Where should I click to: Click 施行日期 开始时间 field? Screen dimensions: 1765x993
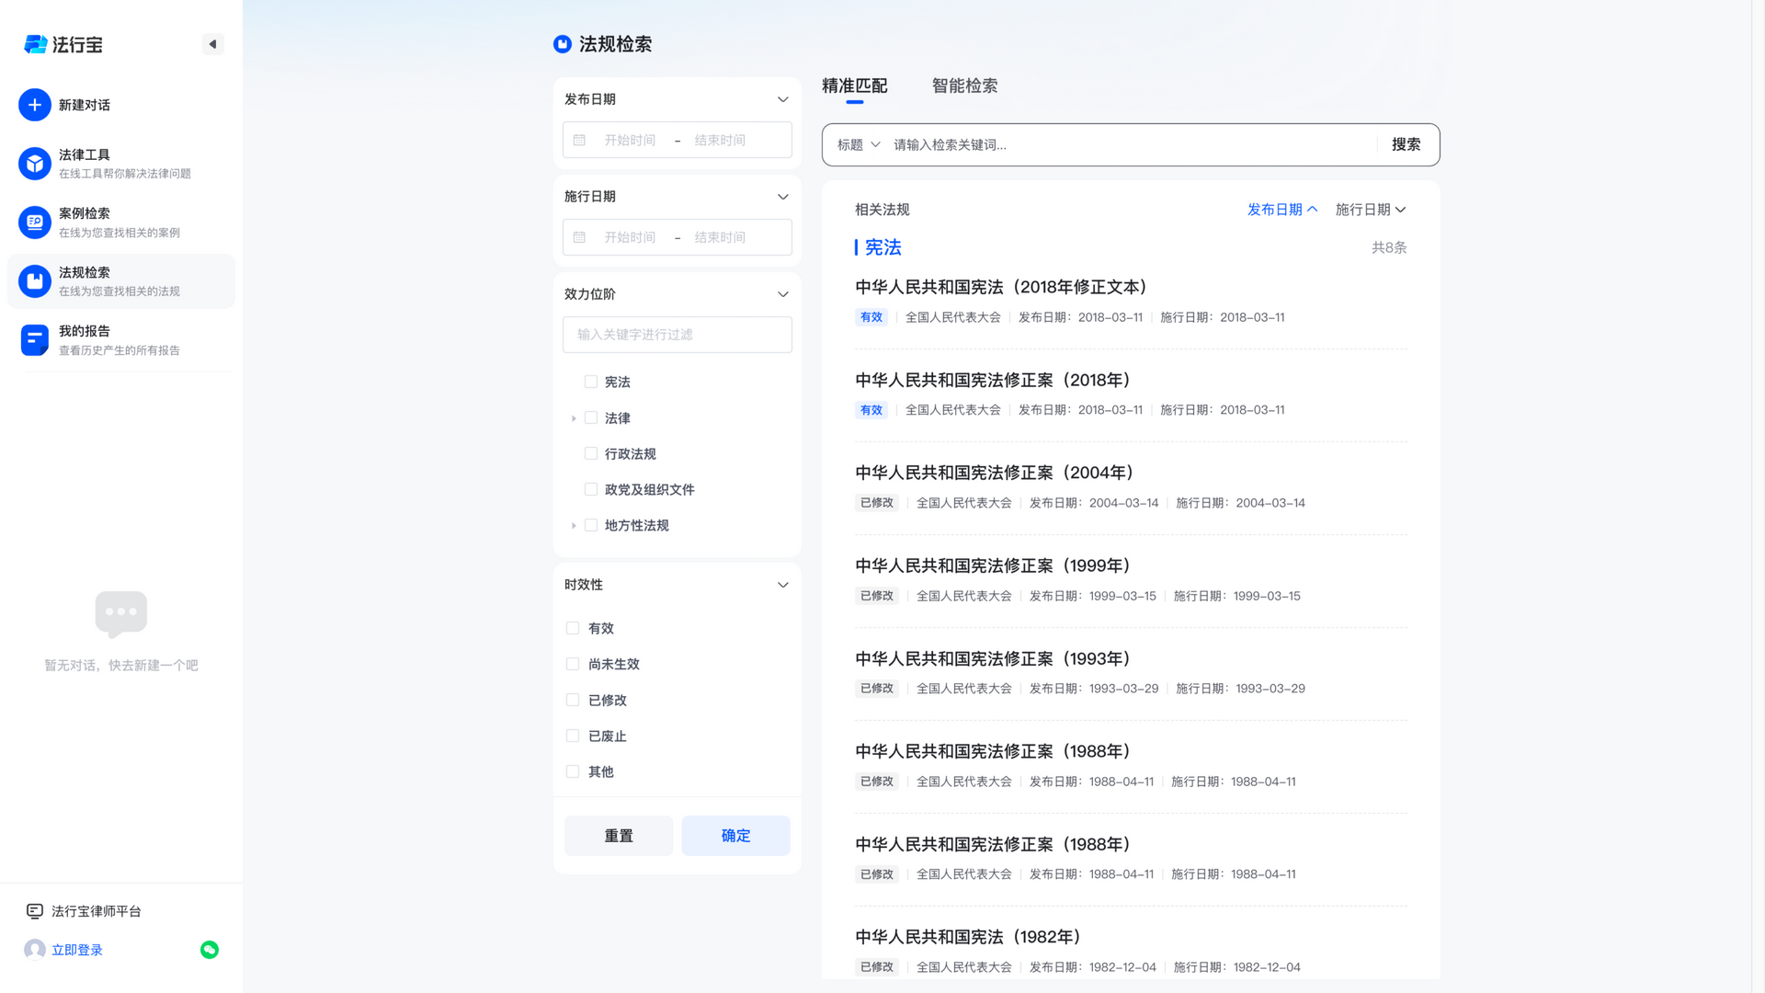coord(630,237)
